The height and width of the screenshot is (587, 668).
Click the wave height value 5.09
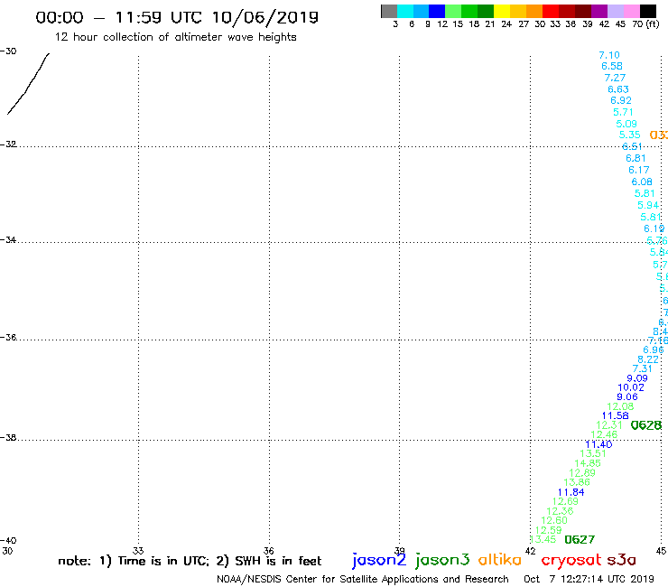click(x=626, y=124)
